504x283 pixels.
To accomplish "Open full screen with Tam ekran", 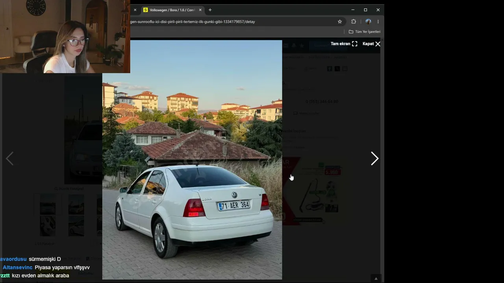I will tap(344, 44).
